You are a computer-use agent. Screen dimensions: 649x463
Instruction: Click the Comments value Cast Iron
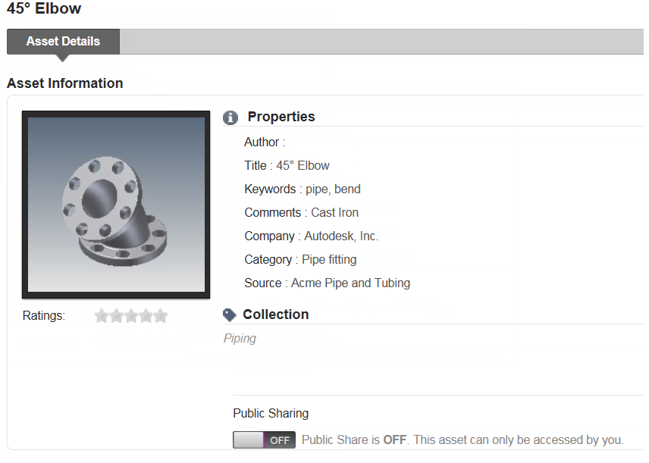tap(334, 213)
